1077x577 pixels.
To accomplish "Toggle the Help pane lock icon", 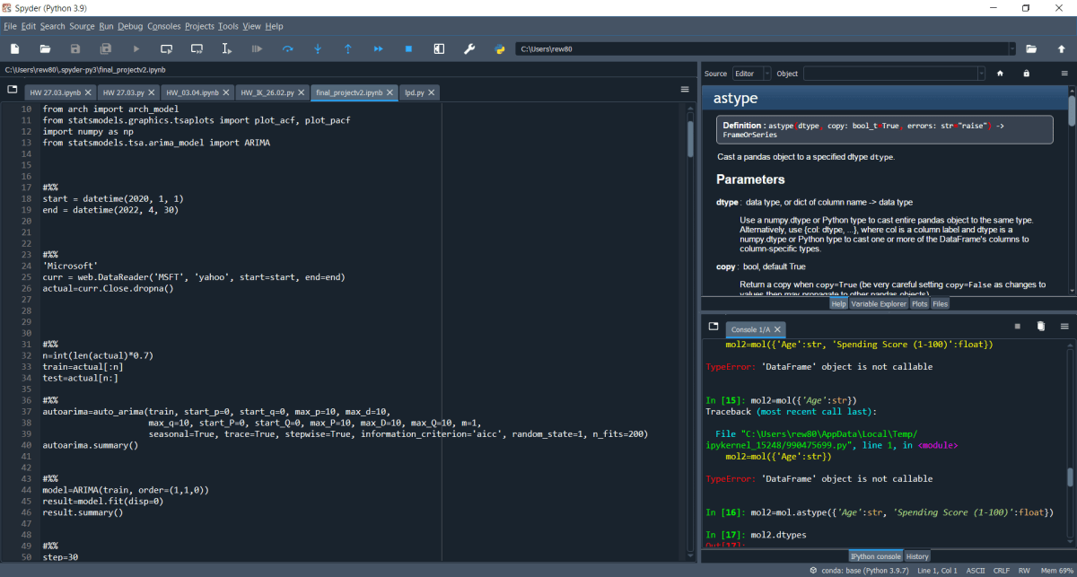I will (x=1026, y=74).
